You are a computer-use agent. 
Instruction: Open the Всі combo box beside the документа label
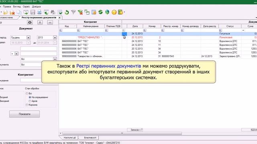31,65
